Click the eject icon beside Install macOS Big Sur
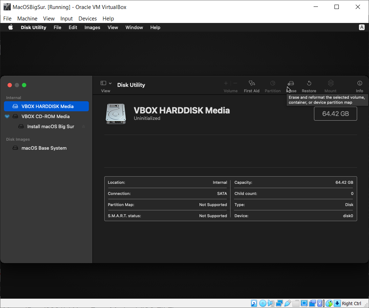This screenshot has width=369, height=308. (x=83, y=126)
